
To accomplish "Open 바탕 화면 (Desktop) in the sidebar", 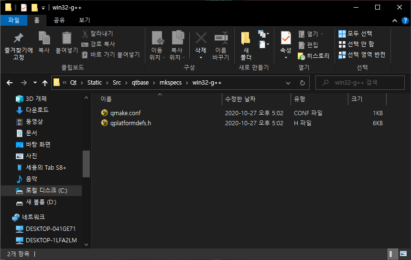I will click(33, 145).
